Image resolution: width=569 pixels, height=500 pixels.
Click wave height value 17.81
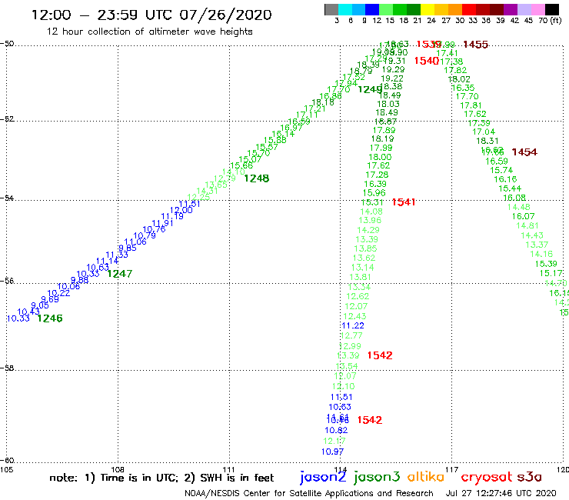(x=471, y=105)
